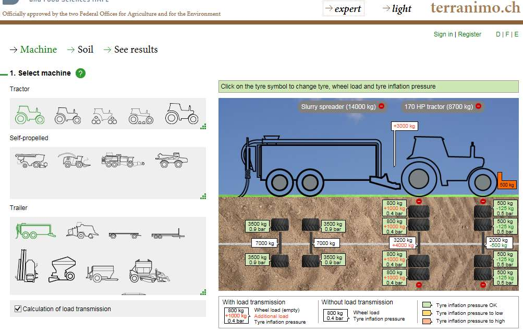The image size is (523, 332).
Task: Select the self-propelled sprayer icon
Action: tap(172, 159)
